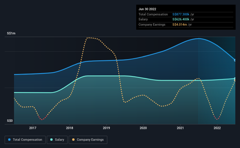Click the Salary label in tooltip
Image resolution: width=240 pixels, height=148 pixels.
(143, 20)
